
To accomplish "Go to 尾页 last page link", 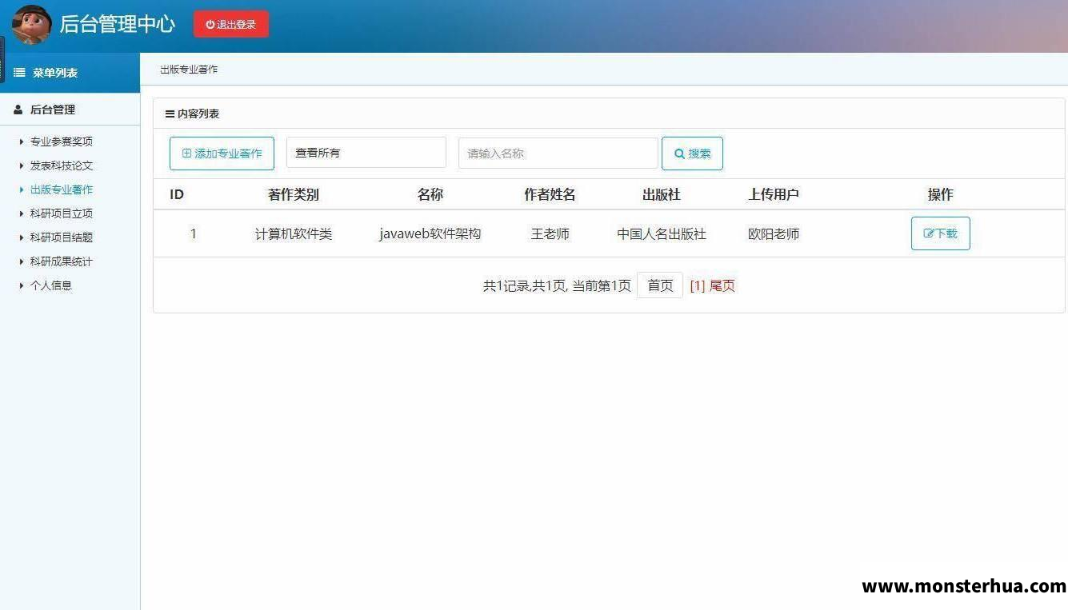I will 722,285.
